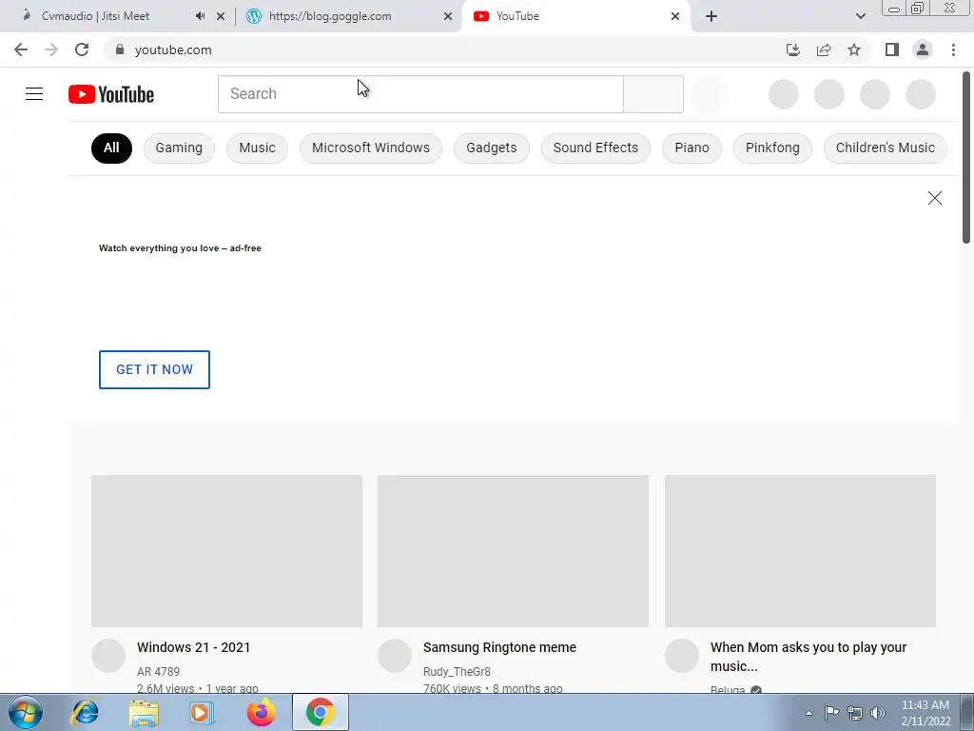The height and width of the screenshot is (731, 974).
Task: Close the YouTube tab
Action: (x=675, y=16)
